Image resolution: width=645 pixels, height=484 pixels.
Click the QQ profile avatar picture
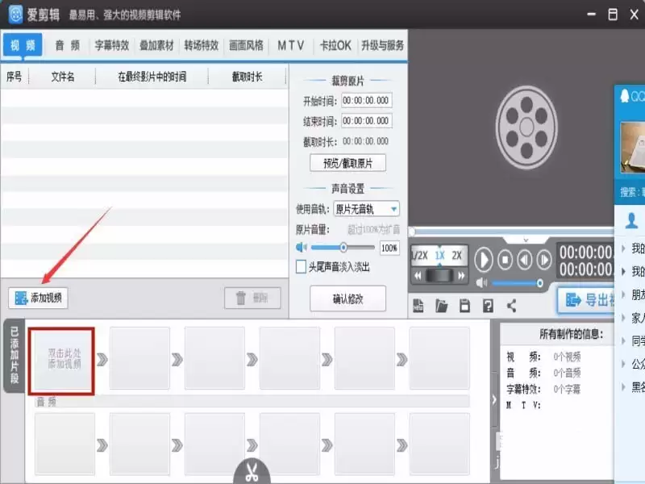pos(633,148)
